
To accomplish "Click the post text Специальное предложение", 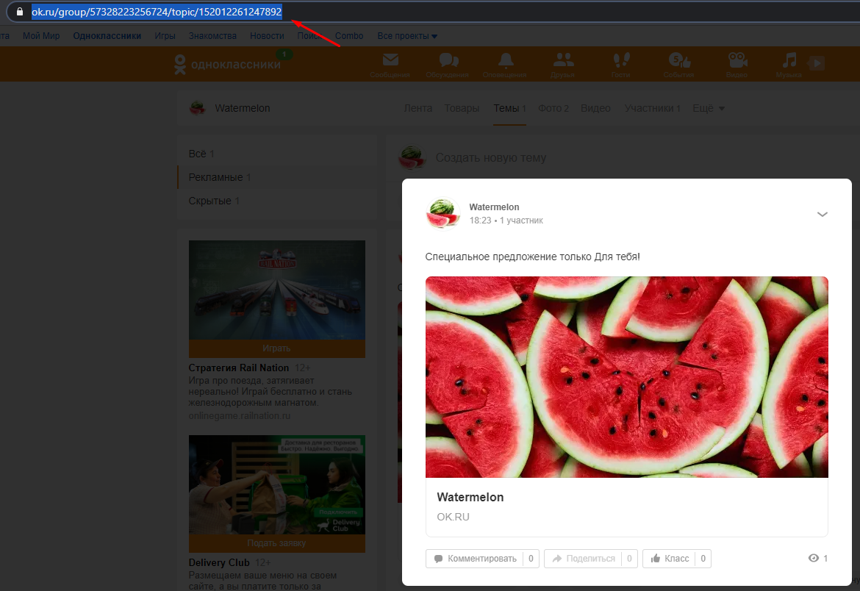I will (532, 257).
